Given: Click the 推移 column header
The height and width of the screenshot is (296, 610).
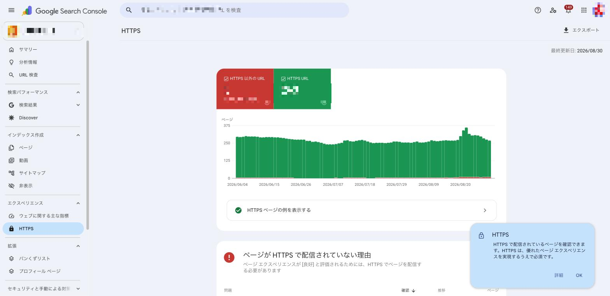Looking at the screenshot, I should [442, 291].
